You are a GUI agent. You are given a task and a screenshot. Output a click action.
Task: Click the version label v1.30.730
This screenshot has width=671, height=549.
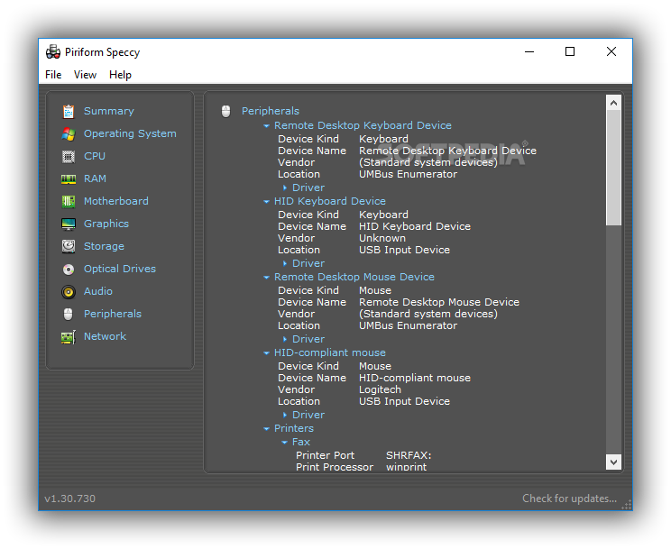point(69,499)
